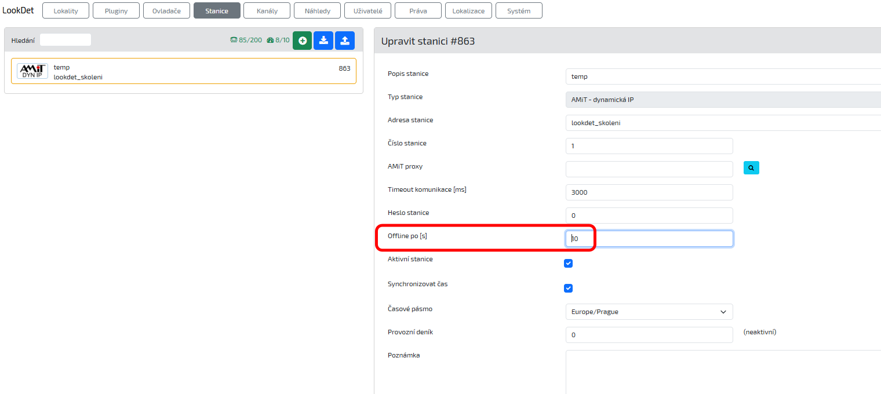Click the LookDet brand link
This screenshot has width=881, height=394.
[19, 10]
